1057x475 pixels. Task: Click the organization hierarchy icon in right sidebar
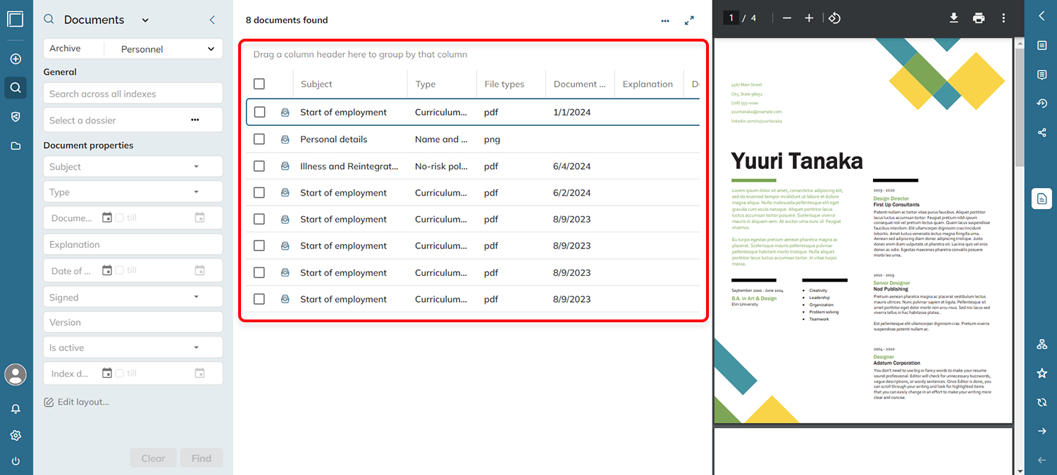(1042, 344)
